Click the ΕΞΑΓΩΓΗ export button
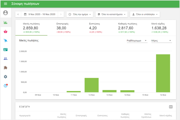 point(25,106)
